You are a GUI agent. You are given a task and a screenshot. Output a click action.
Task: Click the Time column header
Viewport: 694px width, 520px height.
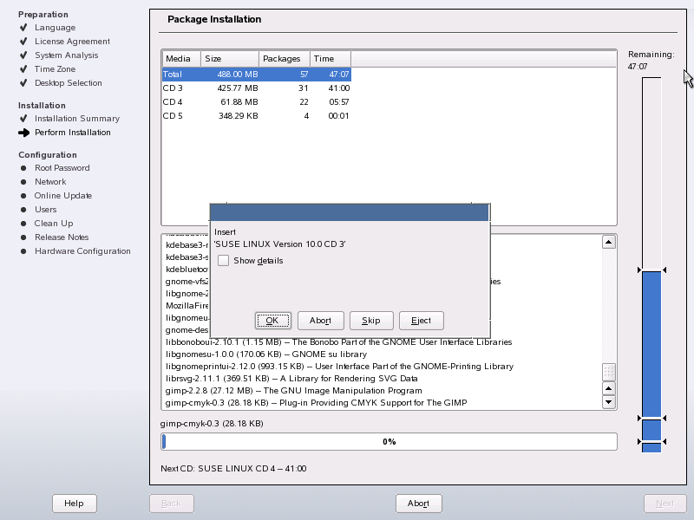pyautogui.click(x=331, y=59)
